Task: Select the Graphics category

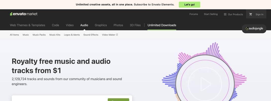Action: [101, 25]
